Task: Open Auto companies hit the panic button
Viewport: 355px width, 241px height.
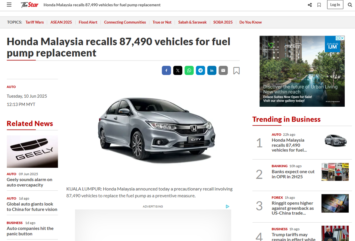Action: [30, 231]
